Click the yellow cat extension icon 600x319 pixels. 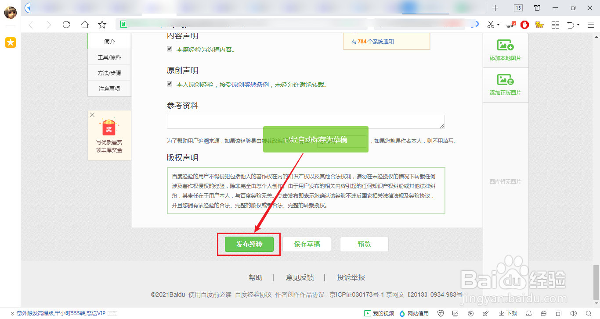click(x=539, y=25)
